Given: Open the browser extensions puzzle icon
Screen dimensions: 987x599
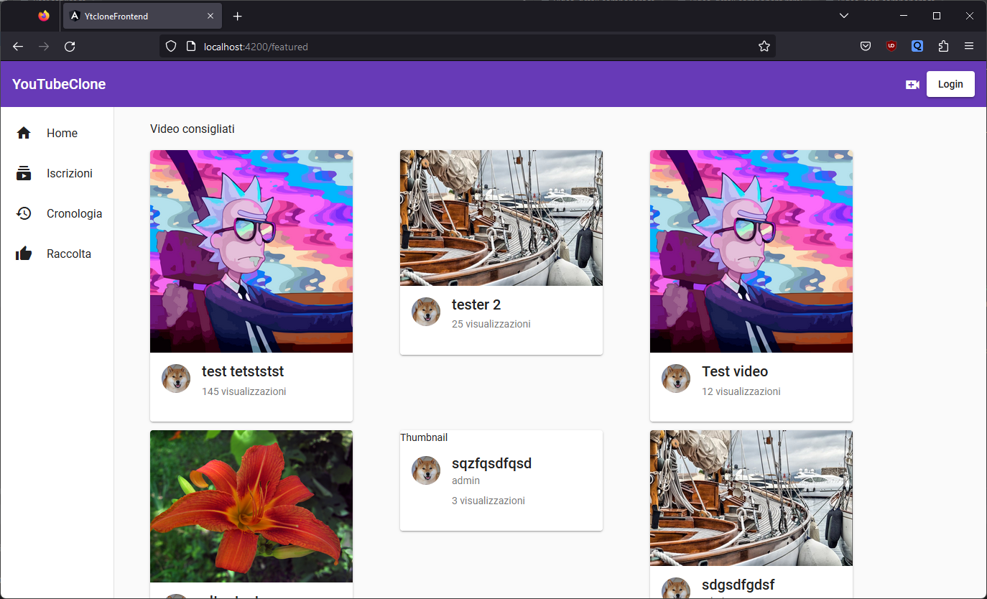Looking at the screenshot, I should [x=943, y=46].
